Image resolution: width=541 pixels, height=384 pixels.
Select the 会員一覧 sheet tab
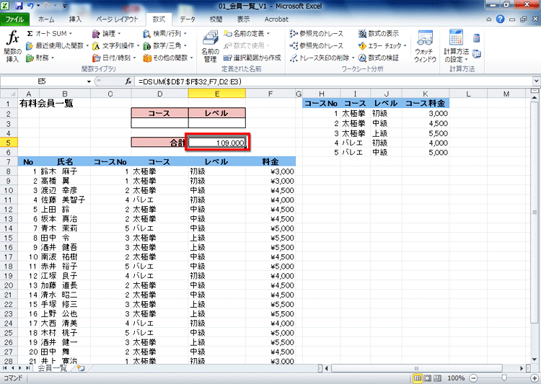point(52,368)
